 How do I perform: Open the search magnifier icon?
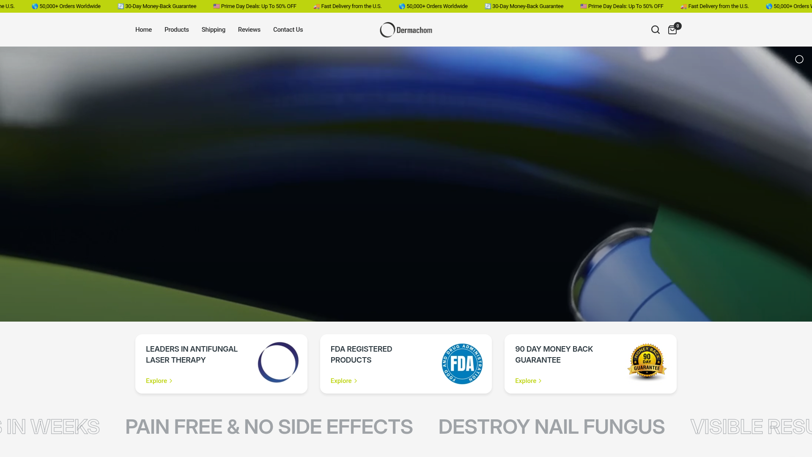pyautogui.click(x=655, y=30)
